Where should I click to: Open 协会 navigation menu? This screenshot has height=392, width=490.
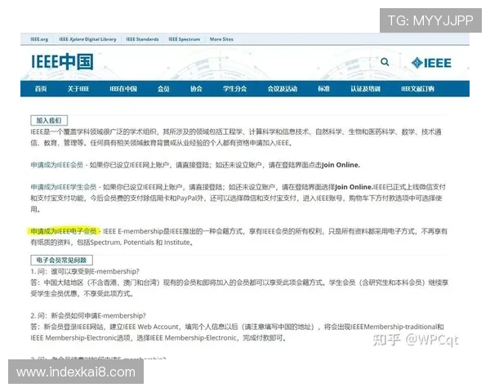(x=196, y=89)
